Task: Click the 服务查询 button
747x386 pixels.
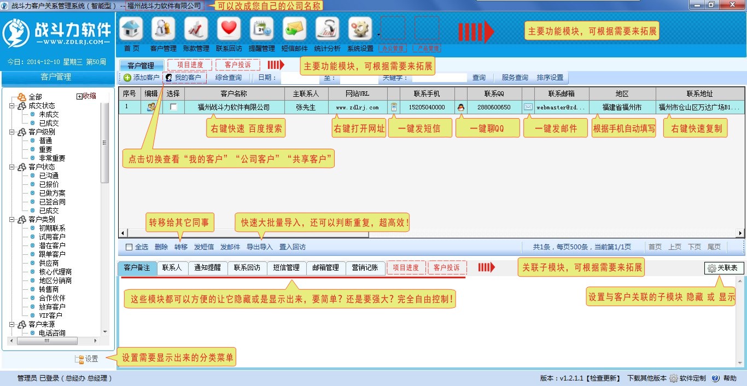Action: pyautogui.click(x=515, y=78)
